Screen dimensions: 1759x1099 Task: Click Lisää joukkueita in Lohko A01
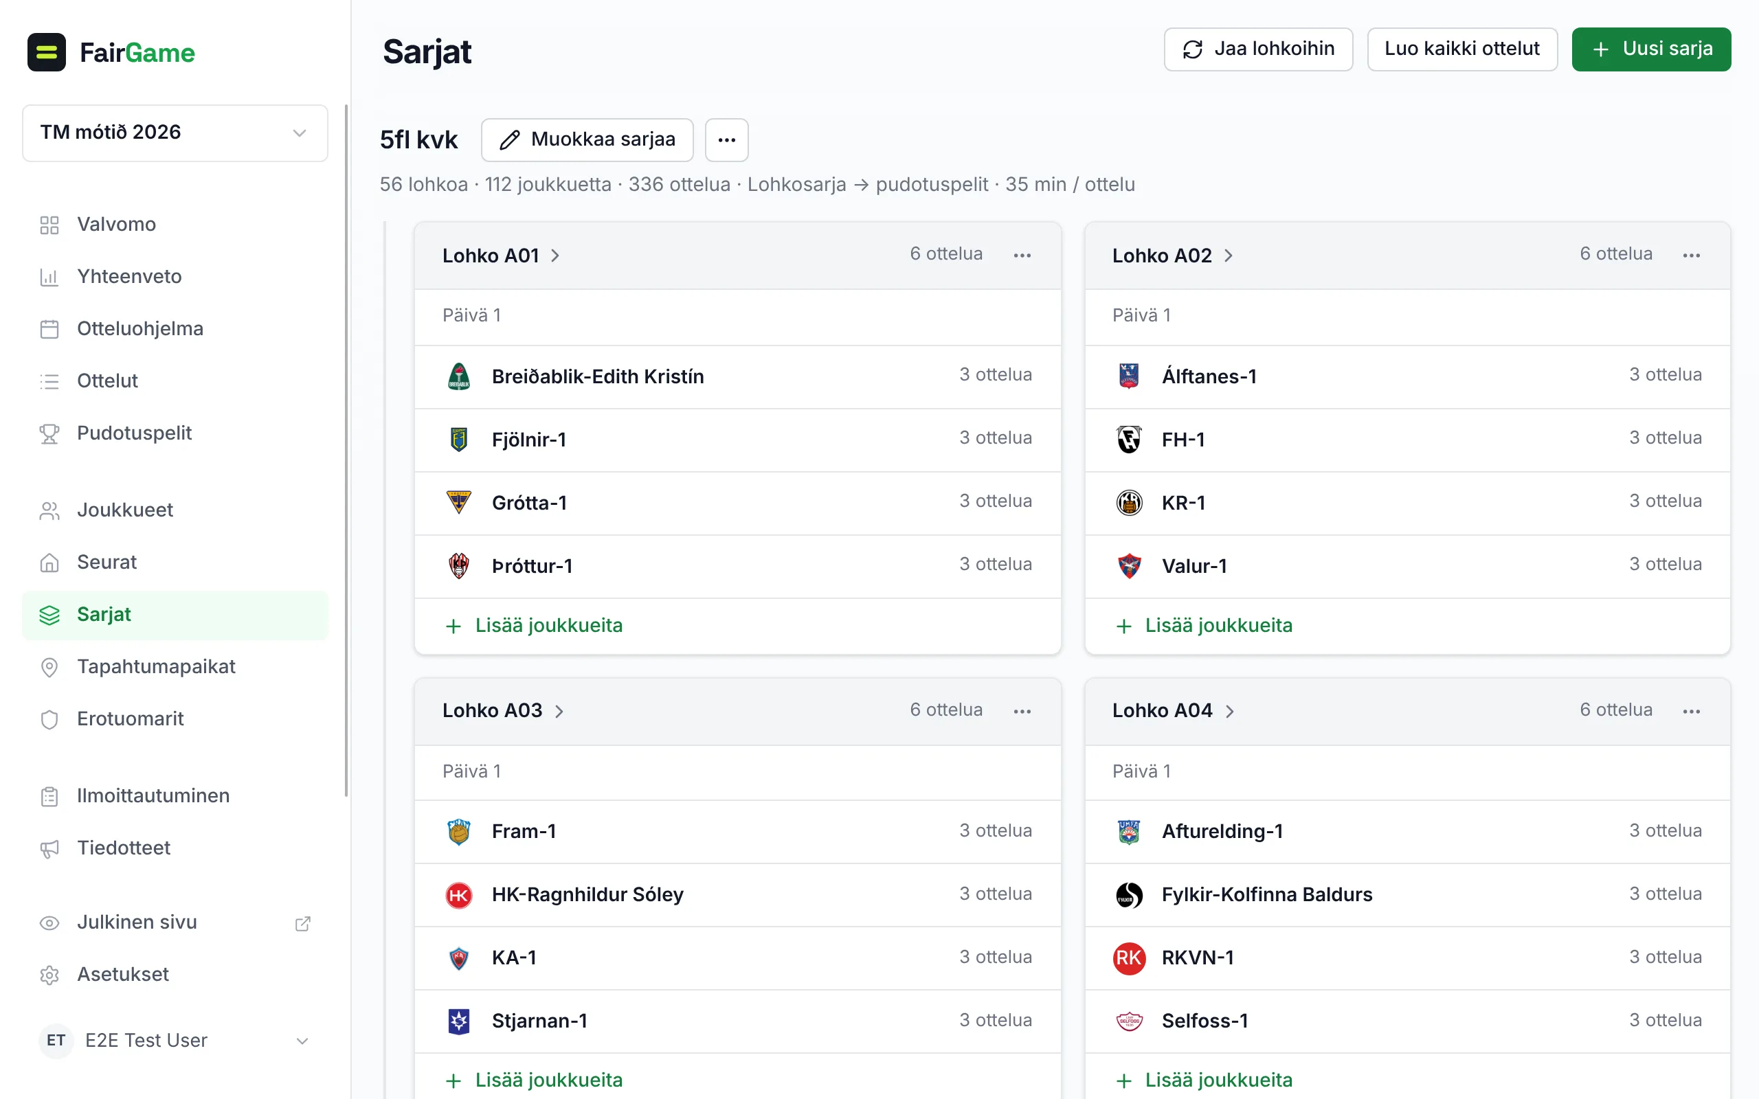pyautogui.click(x=535, y=626)
